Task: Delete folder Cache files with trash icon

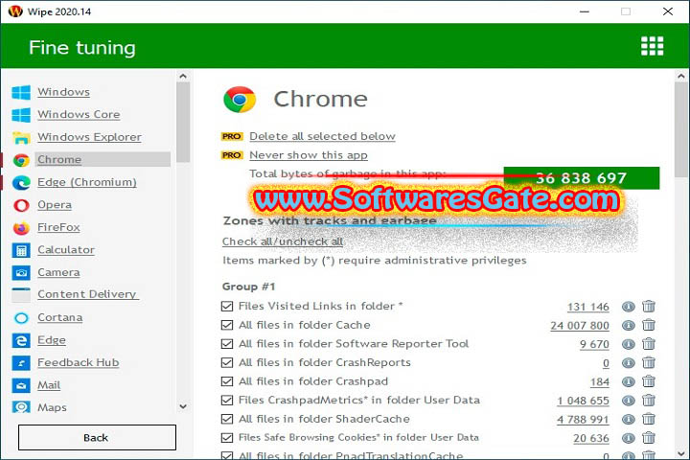Action: point(649,325)
